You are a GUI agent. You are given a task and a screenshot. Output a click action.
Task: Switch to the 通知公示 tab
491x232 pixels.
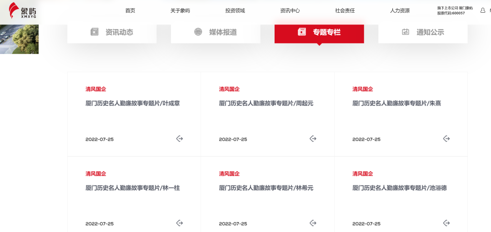423,32
